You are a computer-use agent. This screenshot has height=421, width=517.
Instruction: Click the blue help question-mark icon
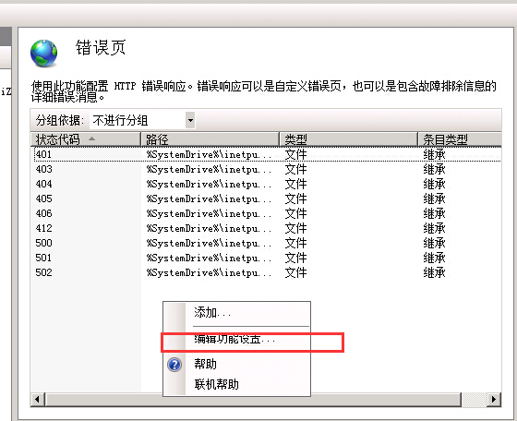174,365
